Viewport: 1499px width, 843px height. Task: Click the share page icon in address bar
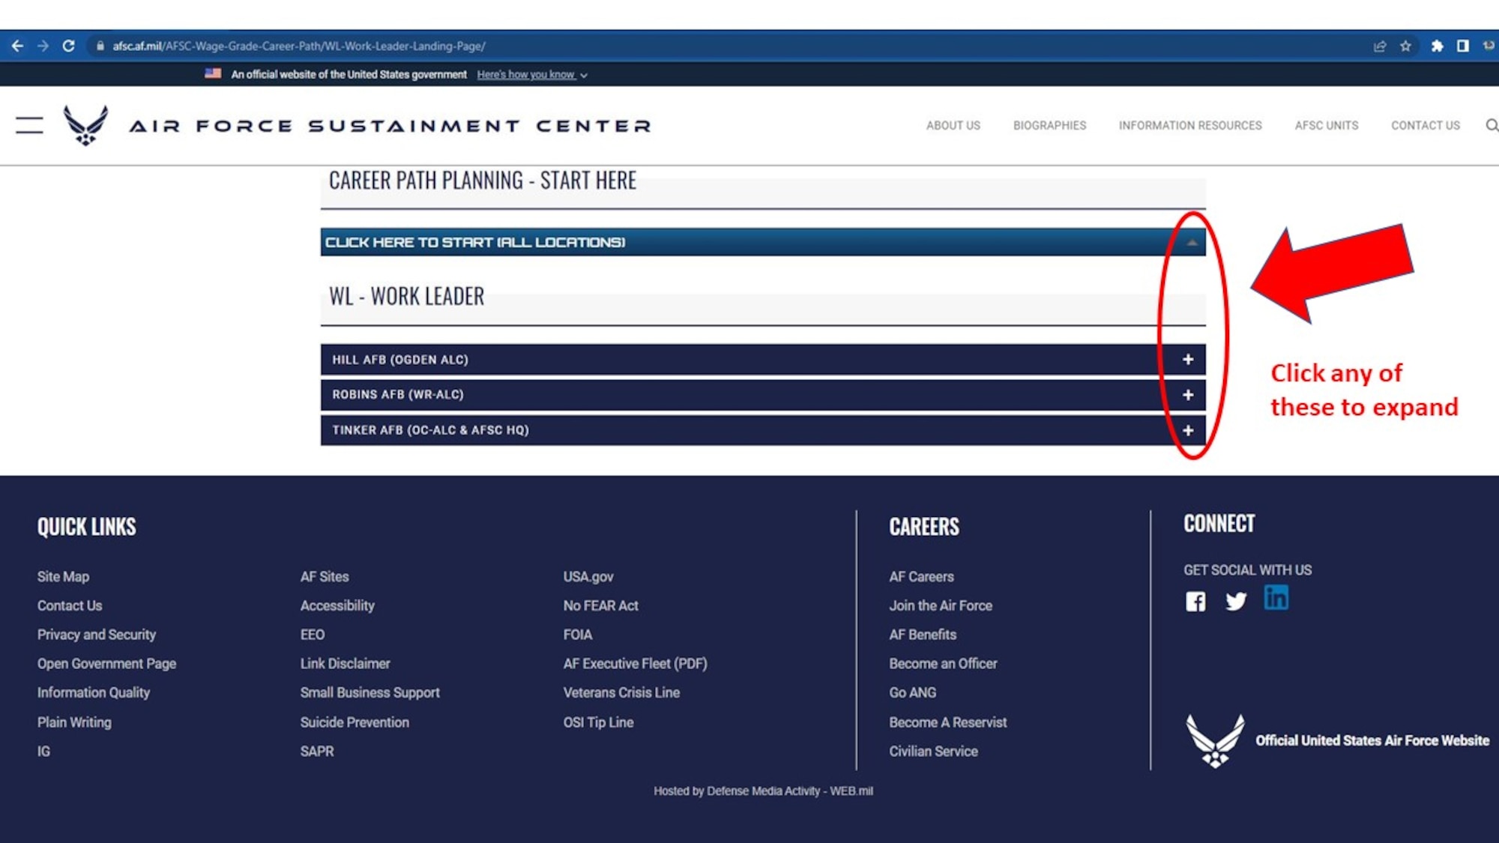[1380, 46]
